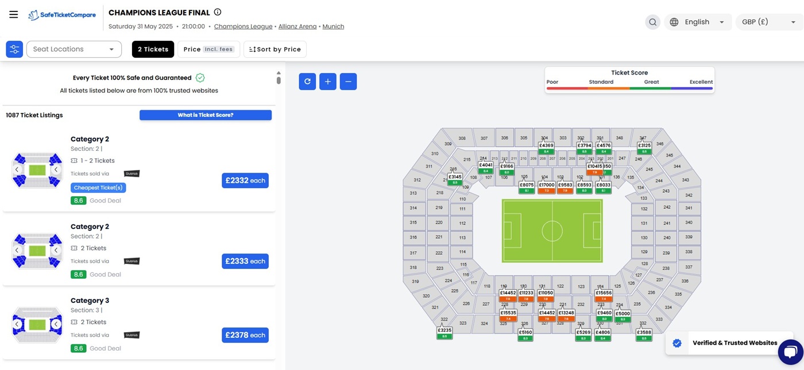Screen dimensions: 804x370
Task: Click the event info icon
Action: click(x=218, y=12)
